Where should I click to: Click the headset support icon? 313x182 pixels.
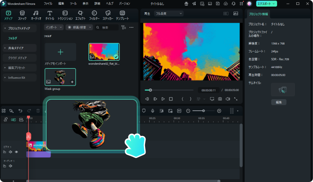click(234, 4)
